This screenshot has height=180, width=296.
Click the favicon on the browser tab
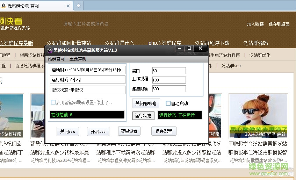coord(3,6)
